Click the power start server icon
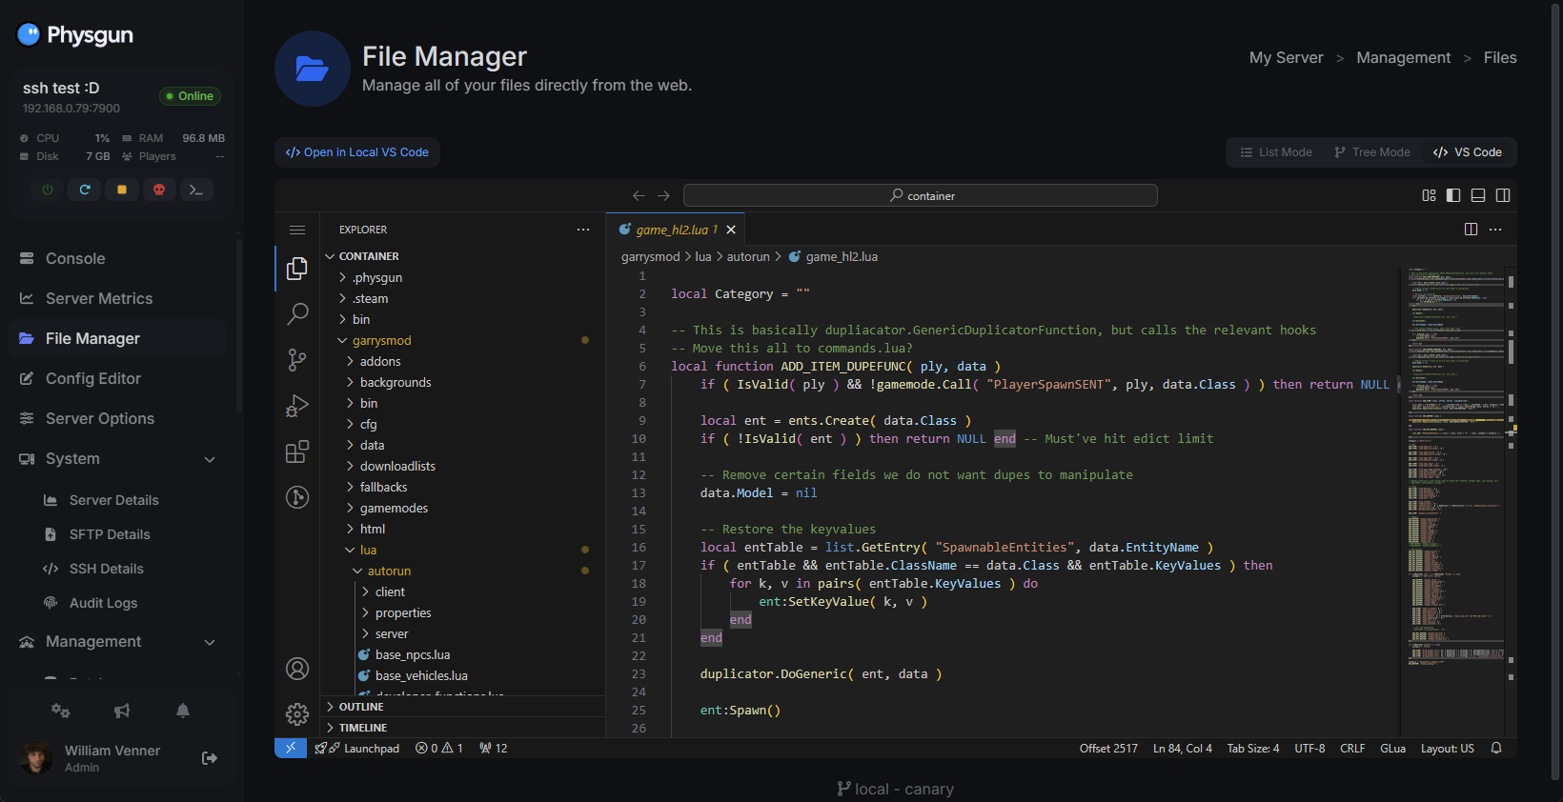Viewport: 1563px width, 802px height. 48,190
